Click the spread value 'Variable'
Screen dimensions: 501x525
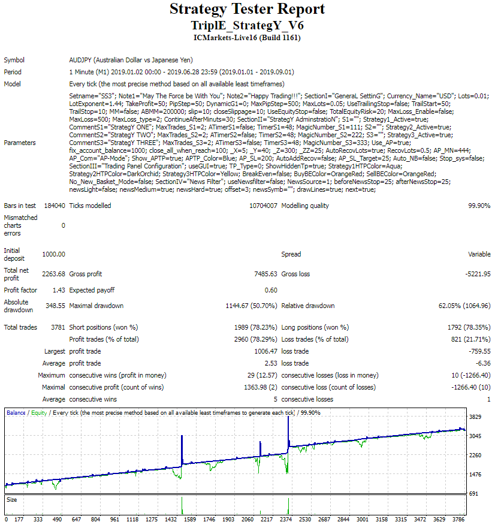click(479, 255)
